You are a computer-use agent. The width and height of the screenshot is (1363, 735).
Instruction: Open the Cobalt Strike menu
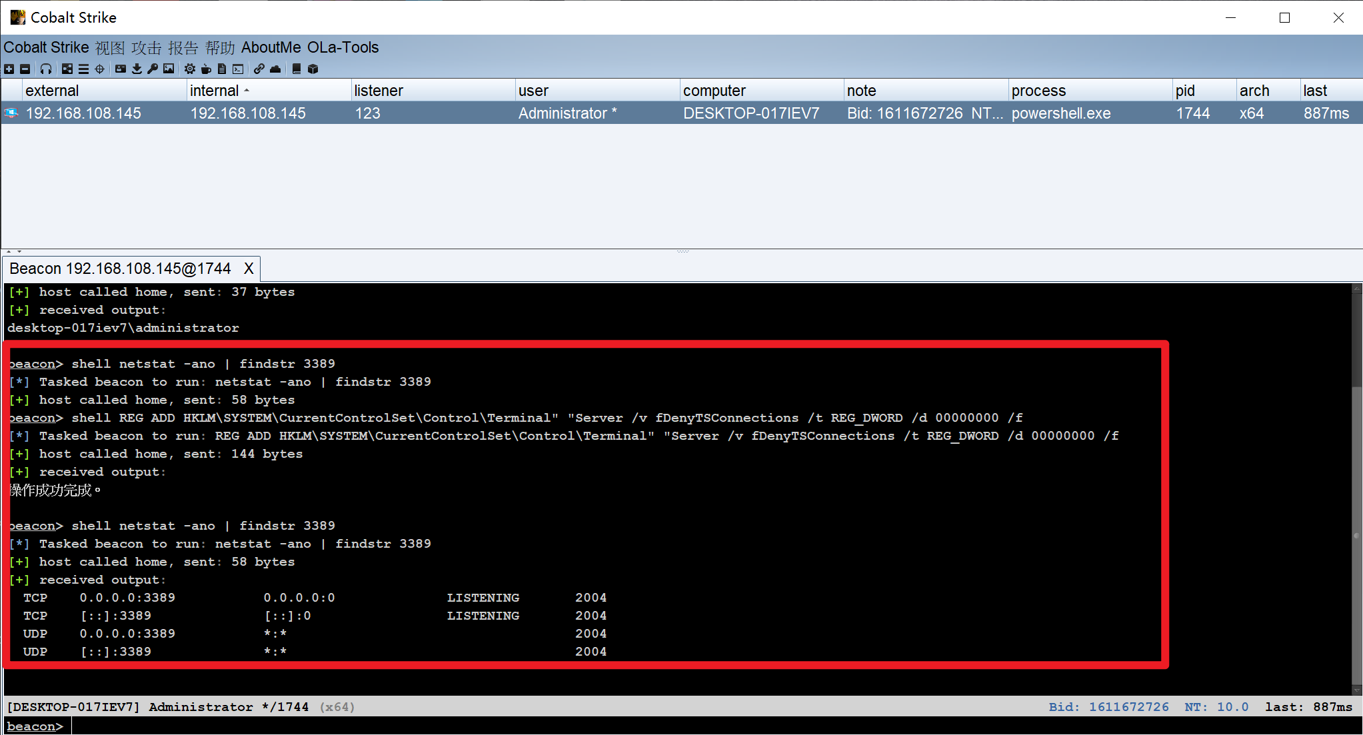[46, 47]
